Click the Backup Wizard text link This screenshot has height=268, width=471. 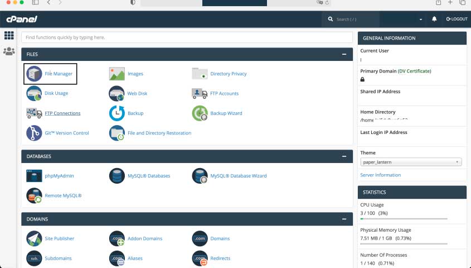pos(226,113)
